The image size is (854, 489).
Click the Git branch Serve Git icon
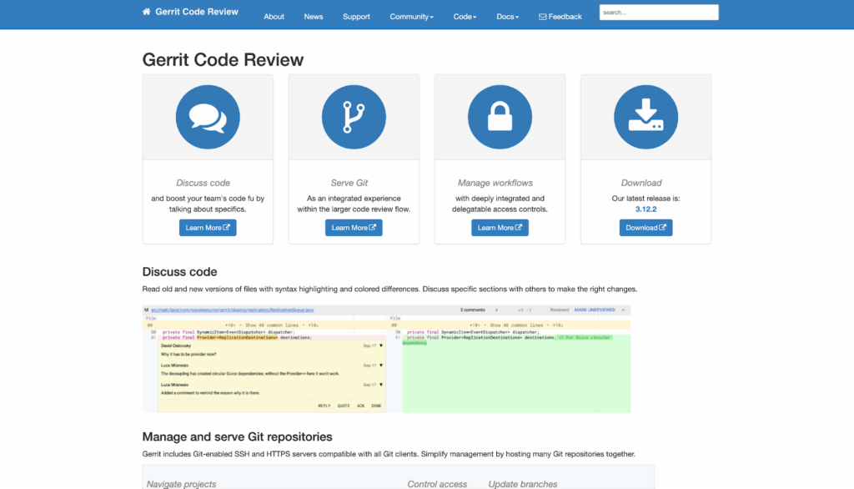pos(354,117)
